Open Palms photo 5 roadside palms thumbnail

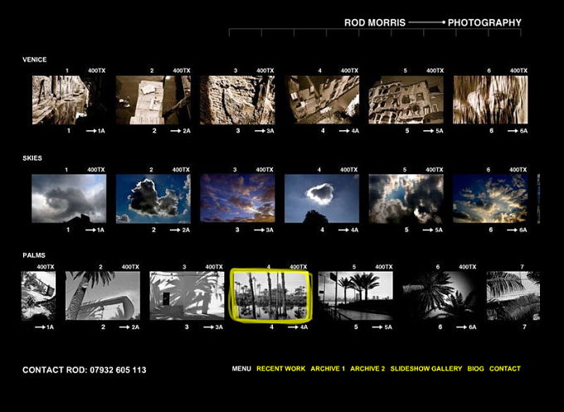coord(356,295)
